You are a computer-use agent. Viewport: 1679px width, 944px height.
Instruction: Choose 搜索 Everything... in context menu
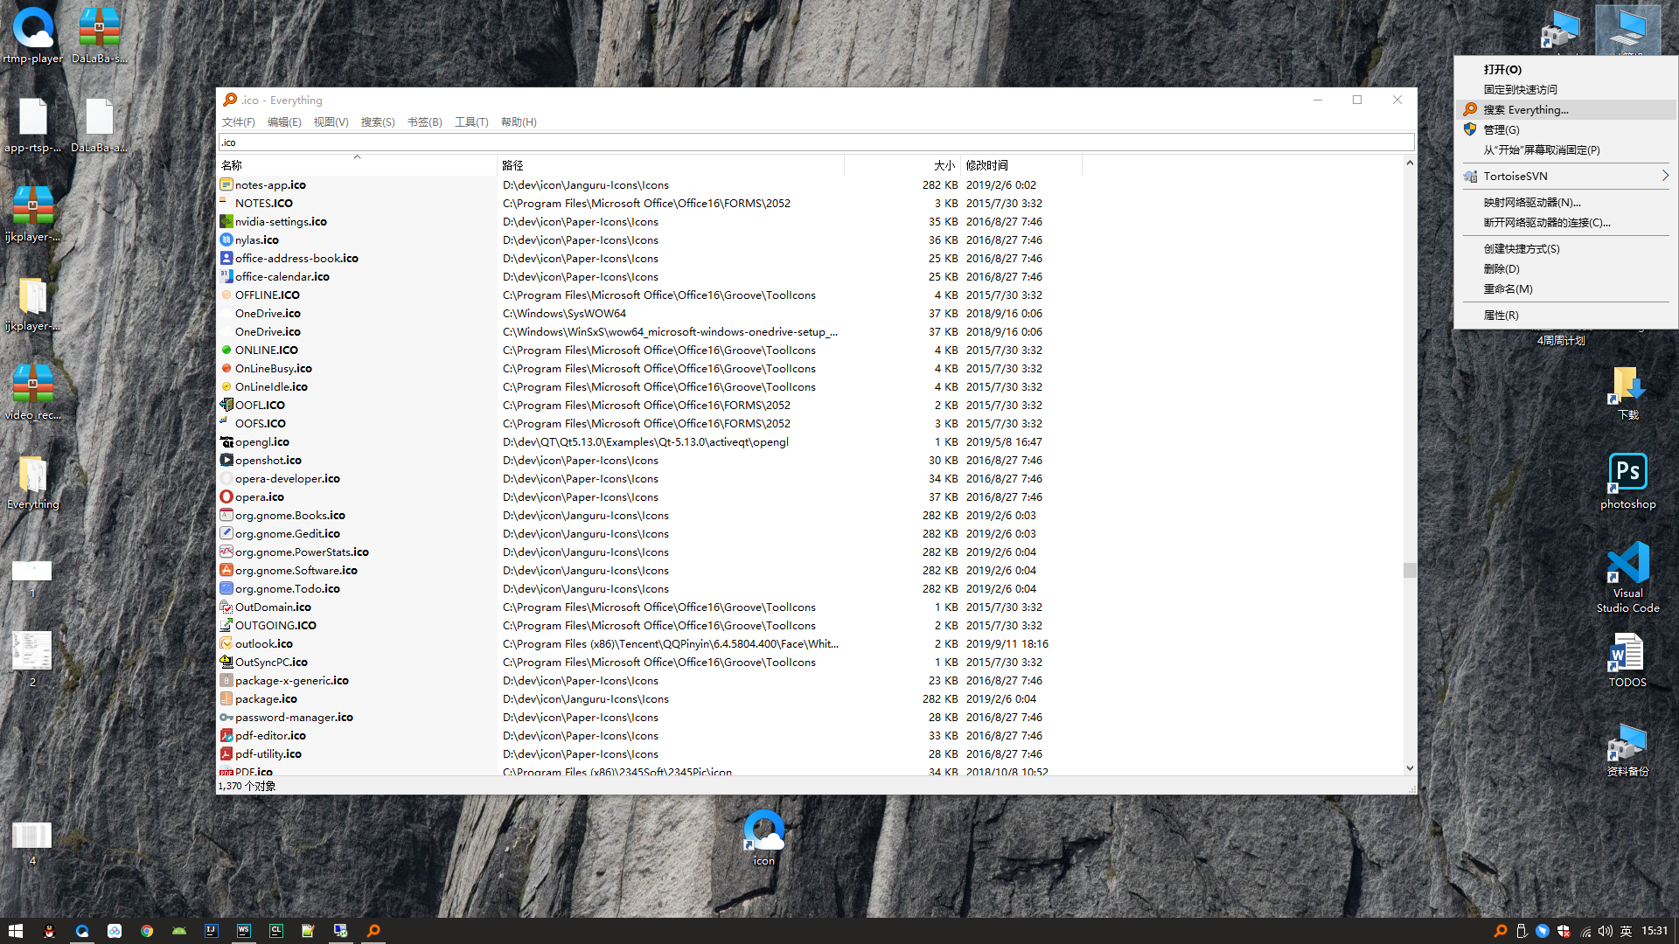point(1526,109)
